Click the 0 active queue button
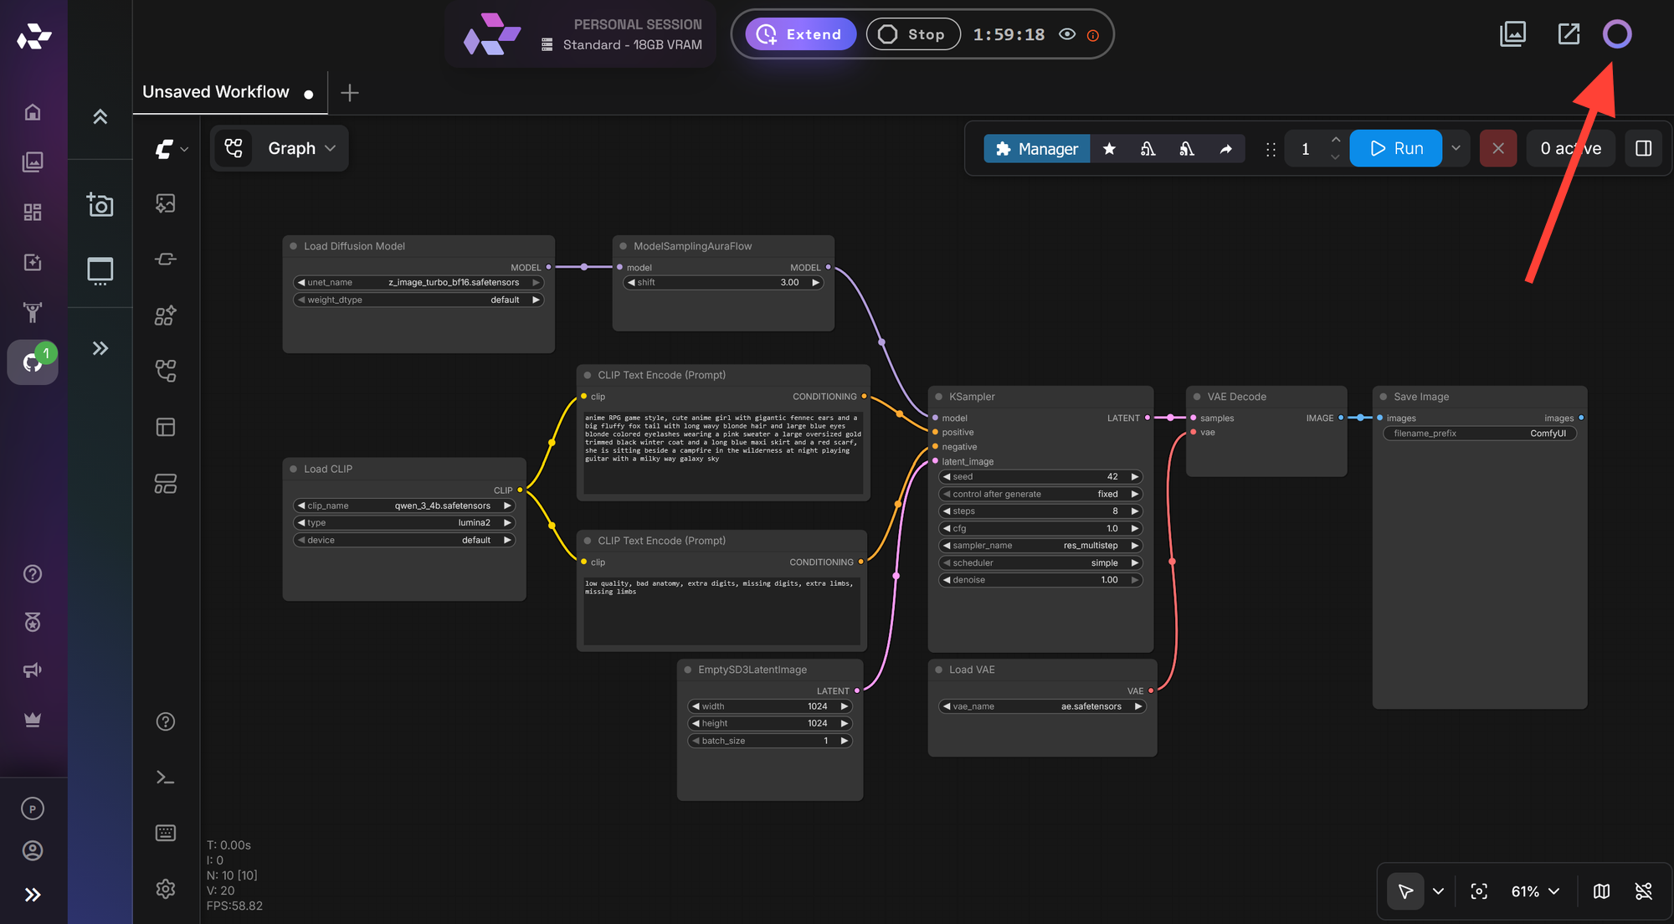Image resolution: width=1674 pixels, height=924 pixels. [x=1570, y=148]
